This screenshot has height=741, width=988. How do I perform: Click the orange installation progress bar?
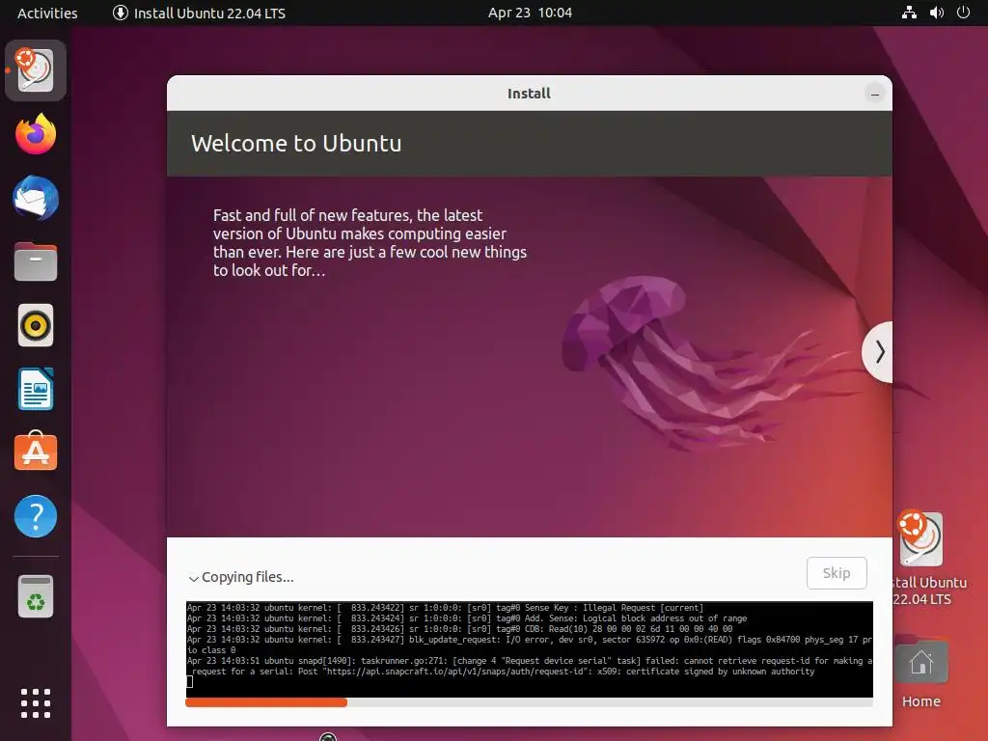click(266, 702)
